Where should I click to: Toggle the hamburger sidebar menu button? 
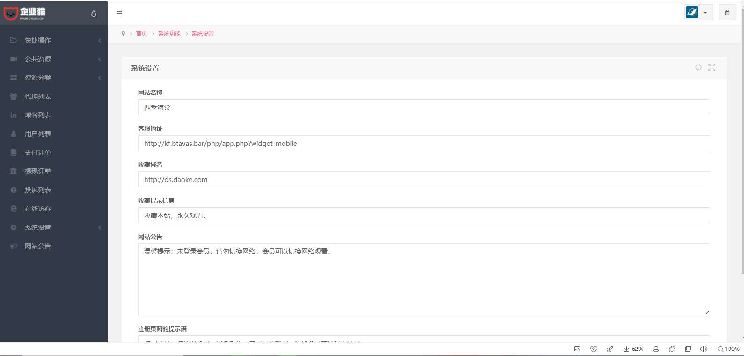click(119, 13)
